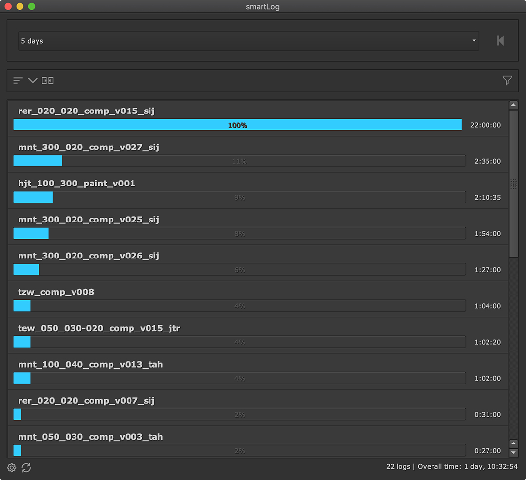The width and height of the screenshot is (526, 480).
Task: Click the sort lines icon
Action: coord(18,81)
